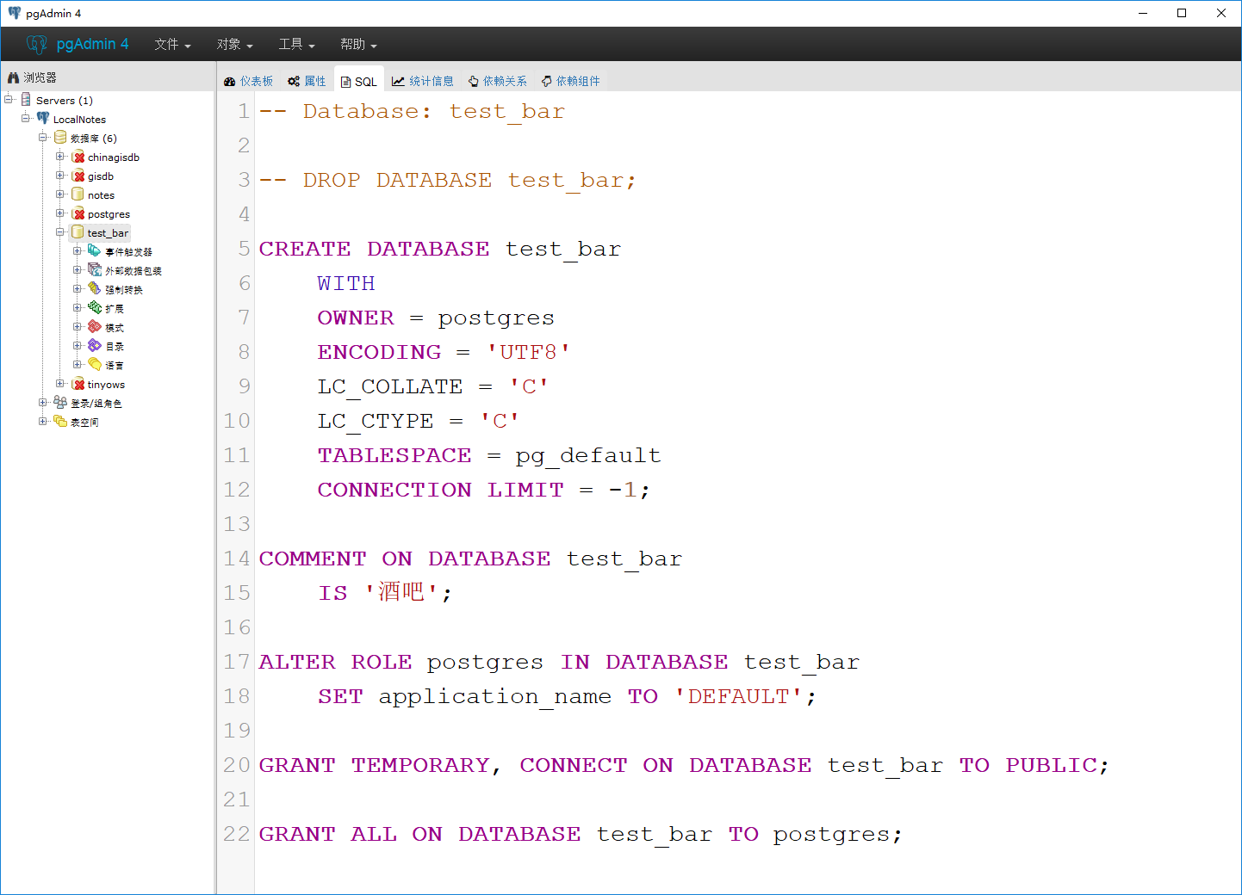Image resolution: width=1242 pixels, height=895 pixels.
Task: Click the 强制转换 casts icon
Action: tap(95, 289)
